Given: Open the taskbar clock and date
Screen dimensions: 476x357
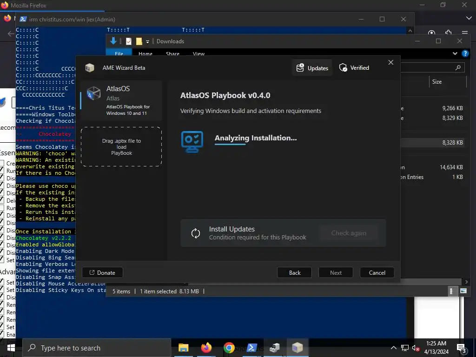Looking at the screenshot, I should point(436,348).
